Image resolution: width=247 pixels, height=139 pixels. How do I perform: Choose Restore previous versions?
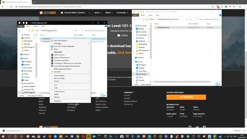[x=63, y=69]
